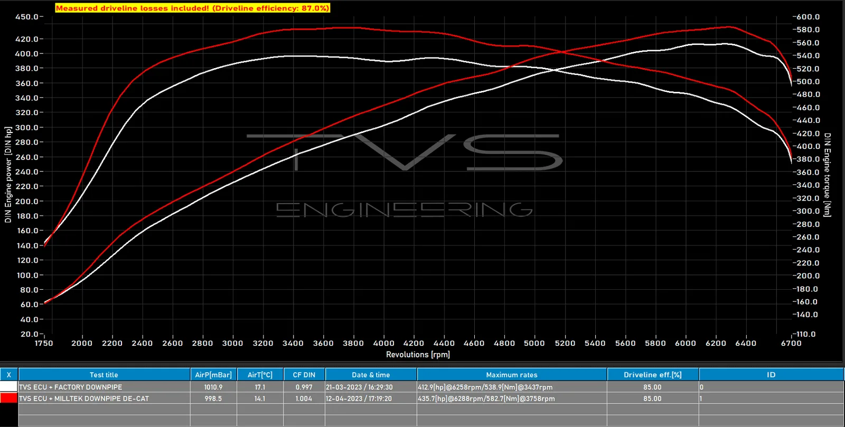Click the red color swatch for the Milltek run
This screenshot has width=845, height=427.
pyautogui.click(x=9, y=398)
